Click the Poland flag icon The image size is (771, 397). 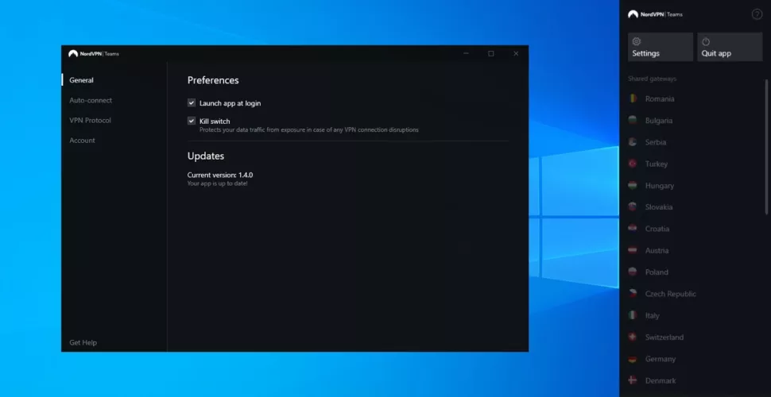[x=633, y=272]
